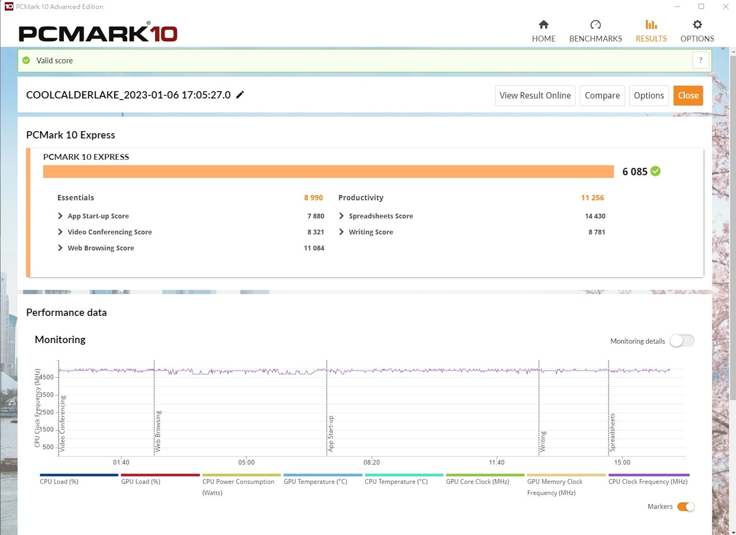Click the 05:00 time axis label

coord(246,462)
